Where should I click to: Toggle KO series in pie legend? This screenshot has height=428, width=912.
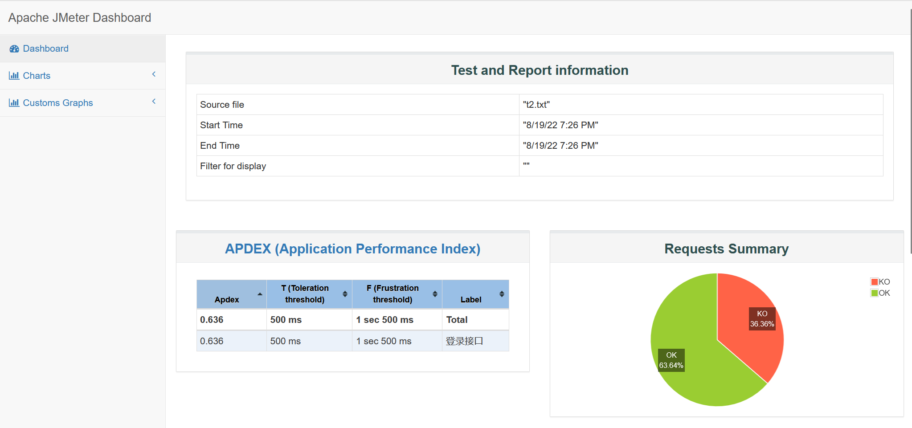(880, 282)
